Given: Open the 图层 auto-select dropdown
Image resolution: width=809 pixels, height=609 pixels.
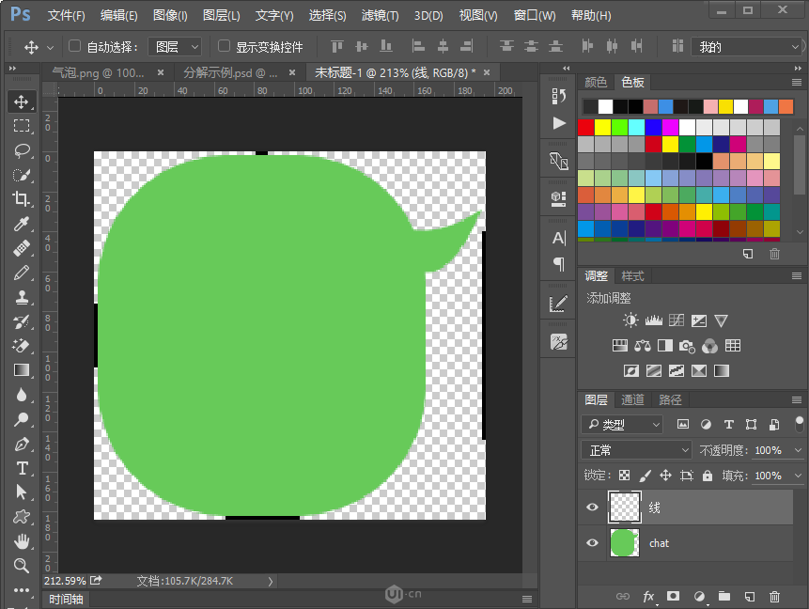Looking at the screenshot, I should point(175,47).
